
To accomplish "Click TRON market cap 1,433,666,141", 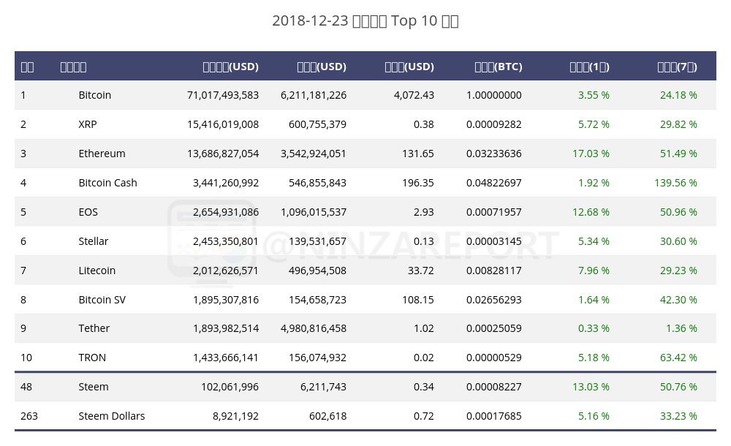I will 226,358.
